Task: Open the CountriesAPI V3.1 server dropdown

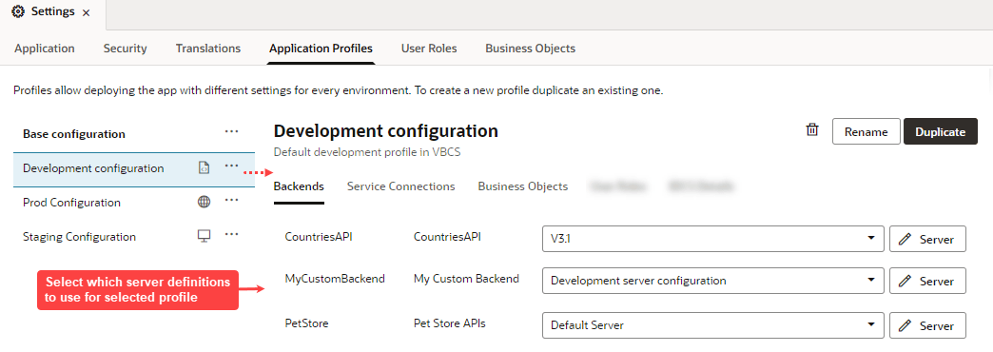Action: pos(713,240)
